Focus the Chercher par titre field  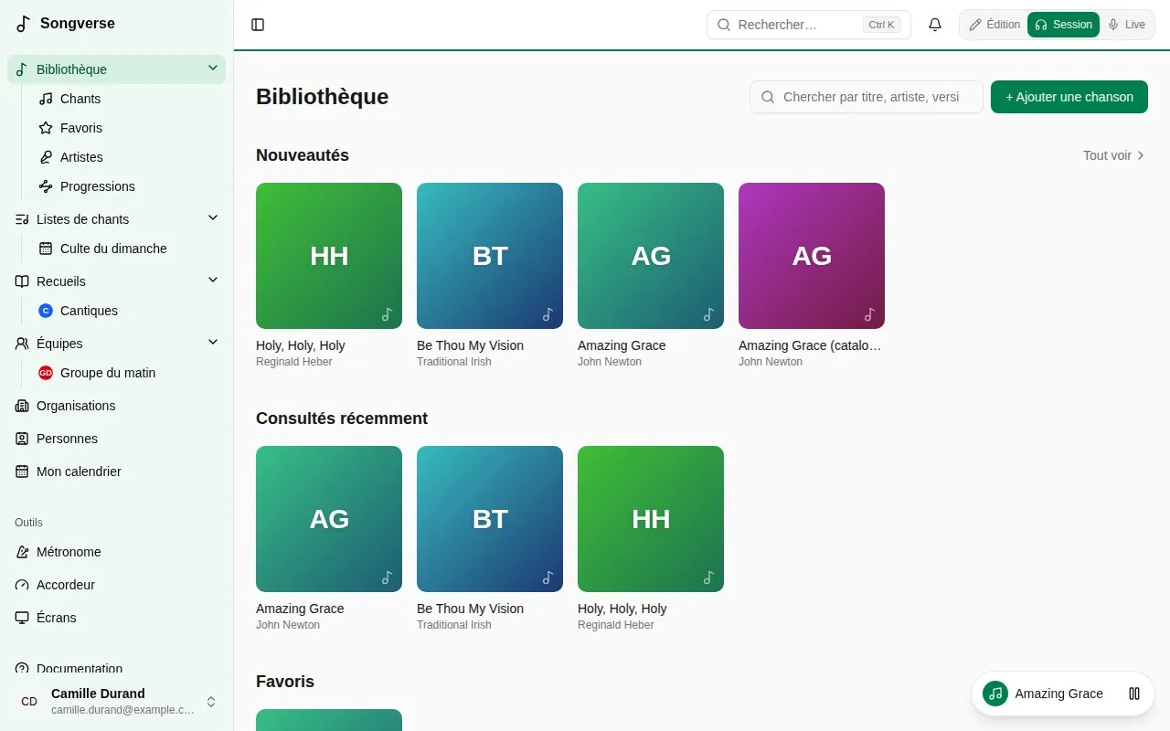(x=867, y=97)
